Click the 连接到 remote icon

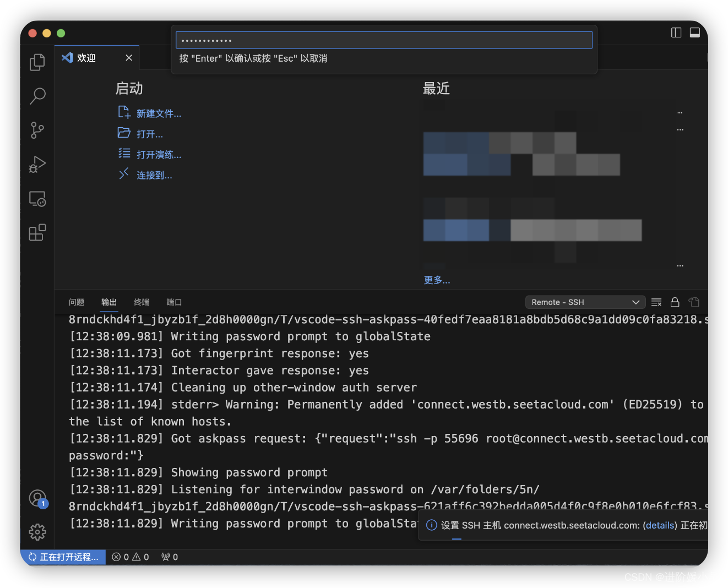click(x=124, y=174)
